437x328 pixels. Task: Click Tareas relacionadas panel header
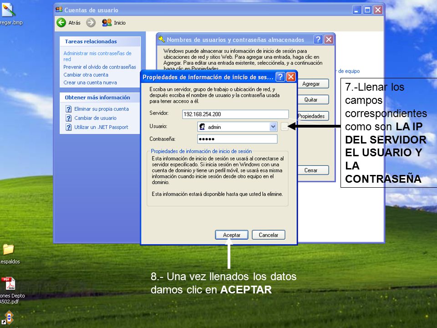100,41
